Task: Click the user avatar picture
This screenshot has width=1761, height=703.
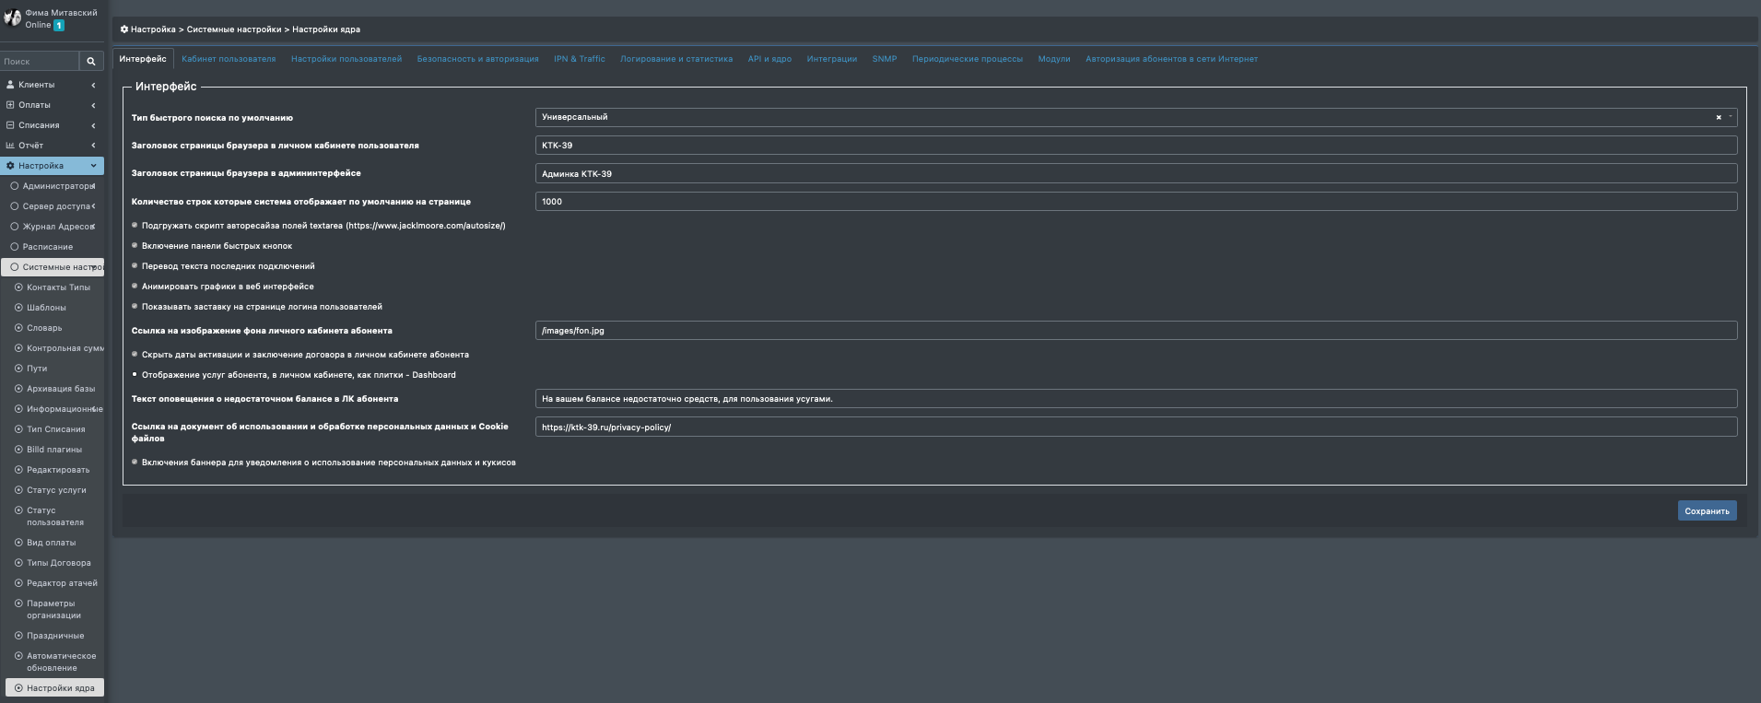Action: (x=12, y=18)
